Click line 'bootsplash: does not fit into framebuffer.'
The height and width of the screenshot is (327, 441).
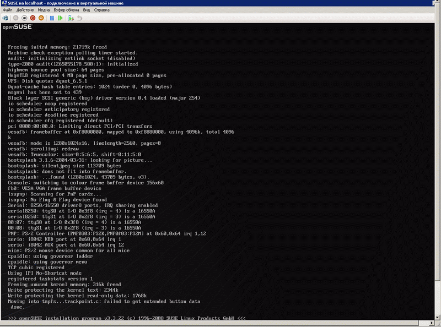pyautogui.click(x=67, y=171)
